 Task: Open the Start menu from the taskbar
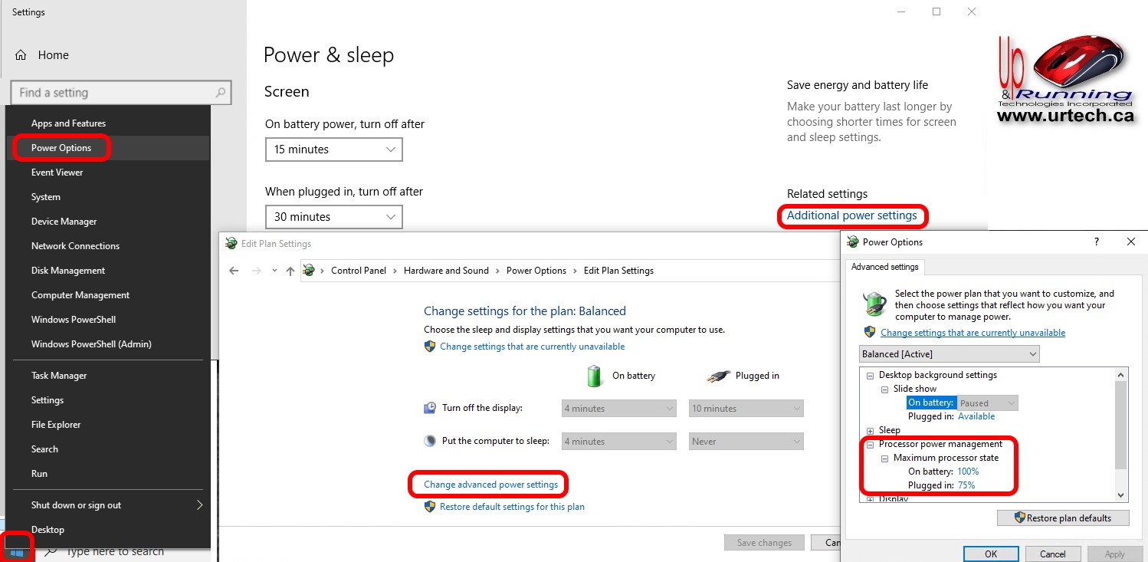[17, 547]
